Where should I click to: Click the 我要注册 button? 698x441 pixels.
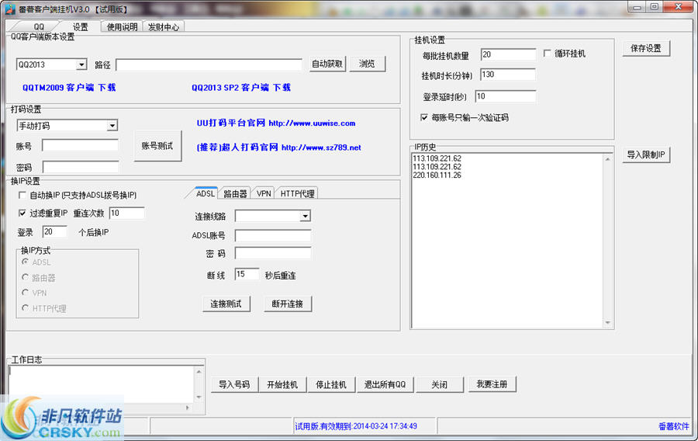[492, 384]
